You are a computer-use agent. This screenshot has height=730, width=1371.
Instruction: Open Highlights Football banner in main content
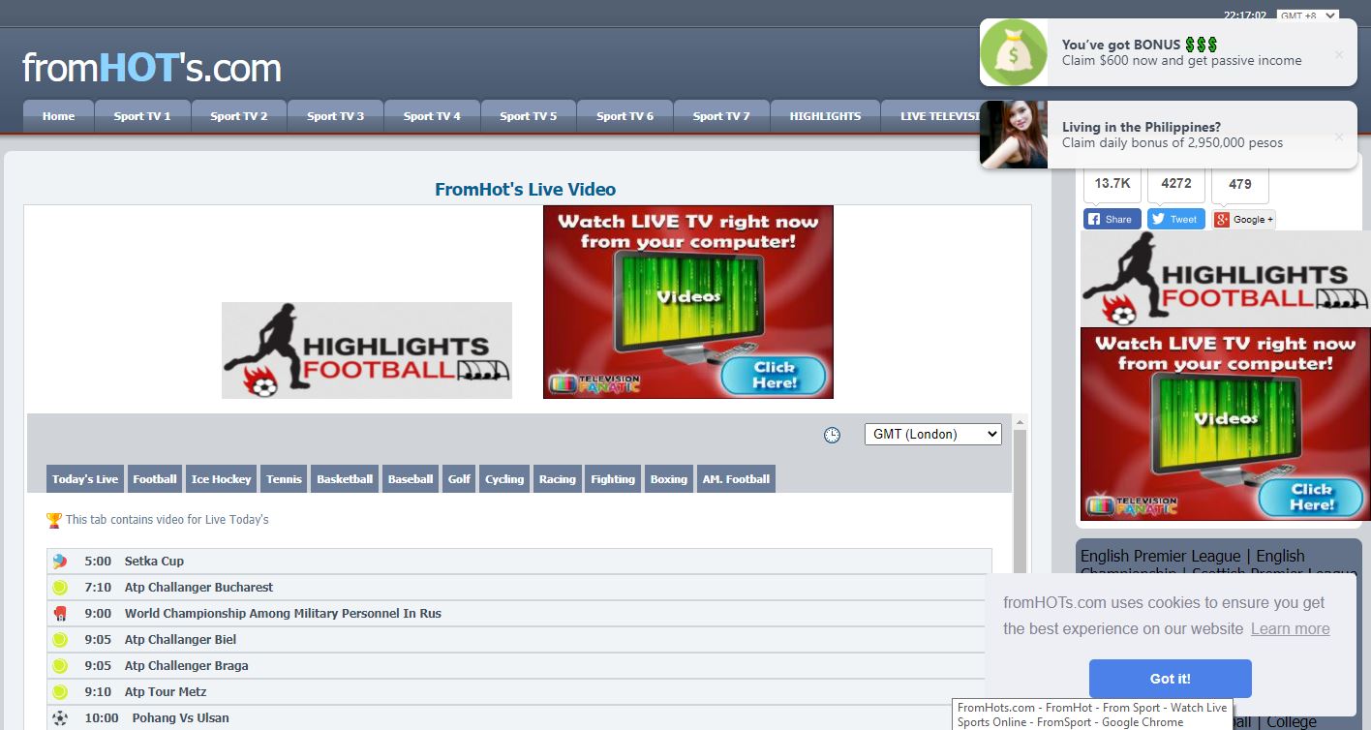(x=367, y=350)
